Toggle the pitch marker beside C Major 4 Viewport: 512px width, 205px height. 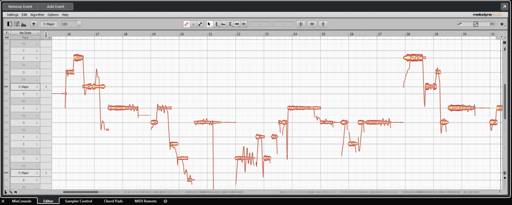coord(6,87)
